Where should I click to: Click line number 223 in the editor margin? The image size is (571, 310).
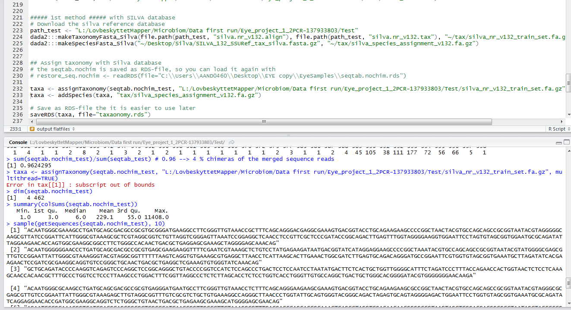(17, 30)
